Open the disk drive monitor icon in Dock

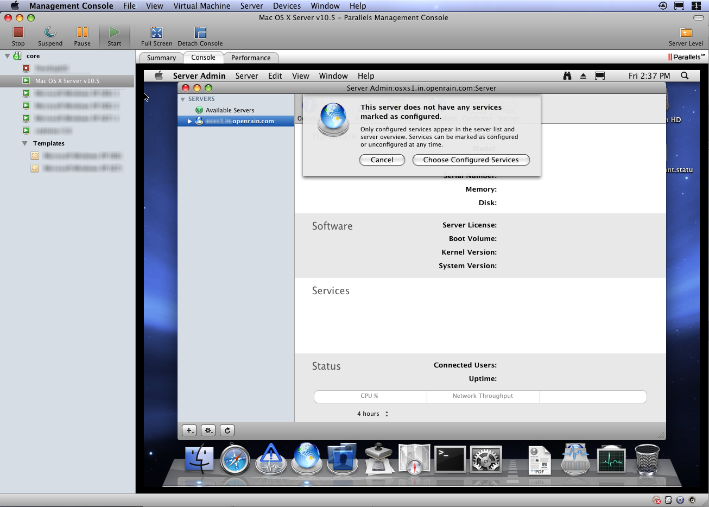click(575, 460)
